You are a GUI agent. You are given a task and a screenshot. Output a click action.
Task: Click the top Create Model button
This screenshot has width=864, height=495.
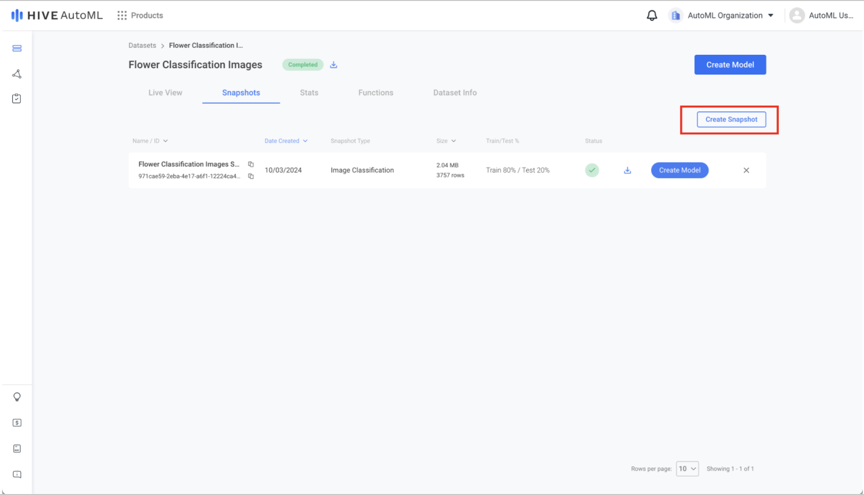(x=730, y=65)
